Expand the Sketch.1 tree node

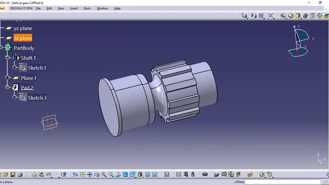click(14, 67)
